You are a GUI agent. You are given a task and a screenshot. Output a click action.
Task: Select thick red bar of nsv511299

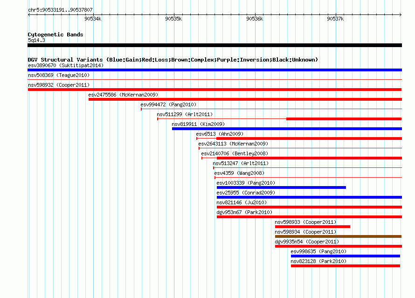[344, 119]
